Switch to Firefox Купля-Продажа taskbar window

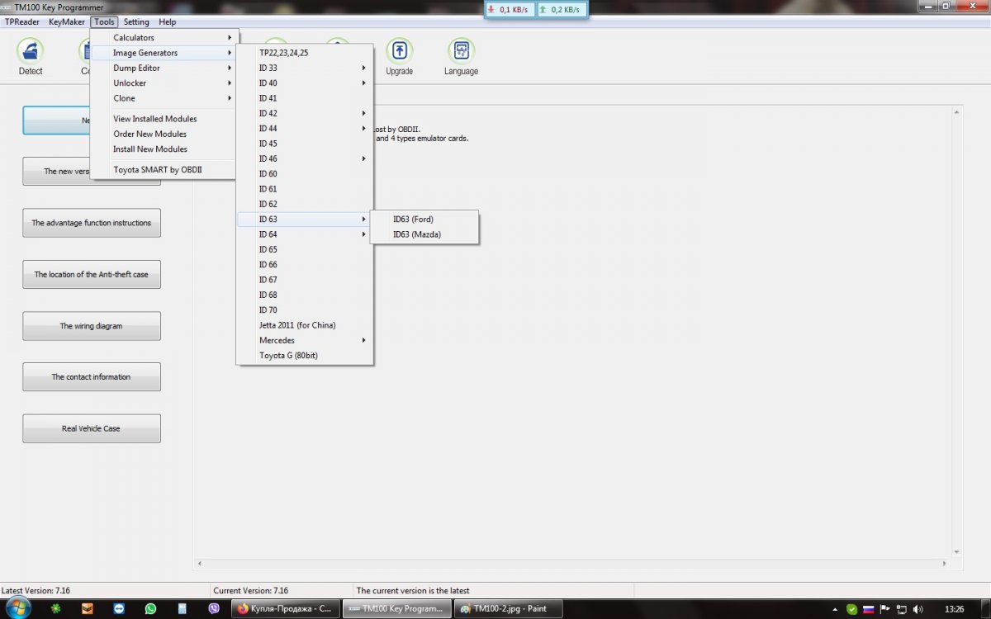285,608
